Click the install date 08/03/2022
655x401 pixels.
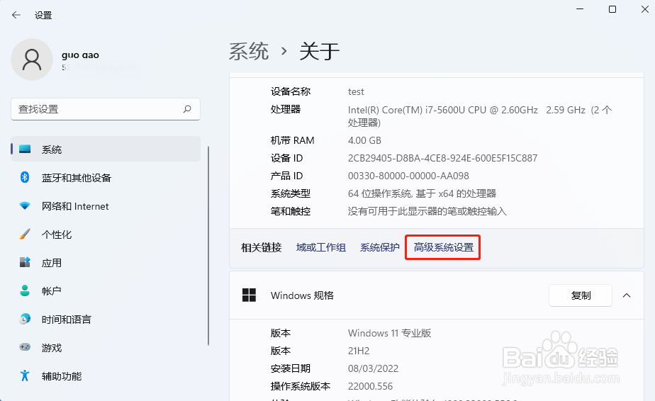[374, 368]
